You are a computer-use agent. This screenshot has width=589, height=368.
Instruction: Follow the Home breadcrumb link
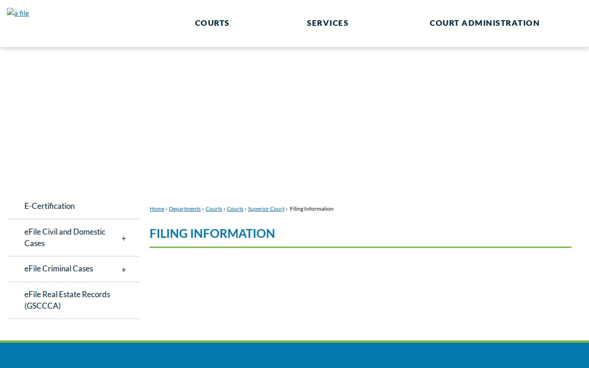(x=157, y=209)
